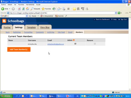Image resolution: width=131 pixels, height=98 pixels.
Task: Open the Formatting settings sub-tab
Action: (28, 32)
